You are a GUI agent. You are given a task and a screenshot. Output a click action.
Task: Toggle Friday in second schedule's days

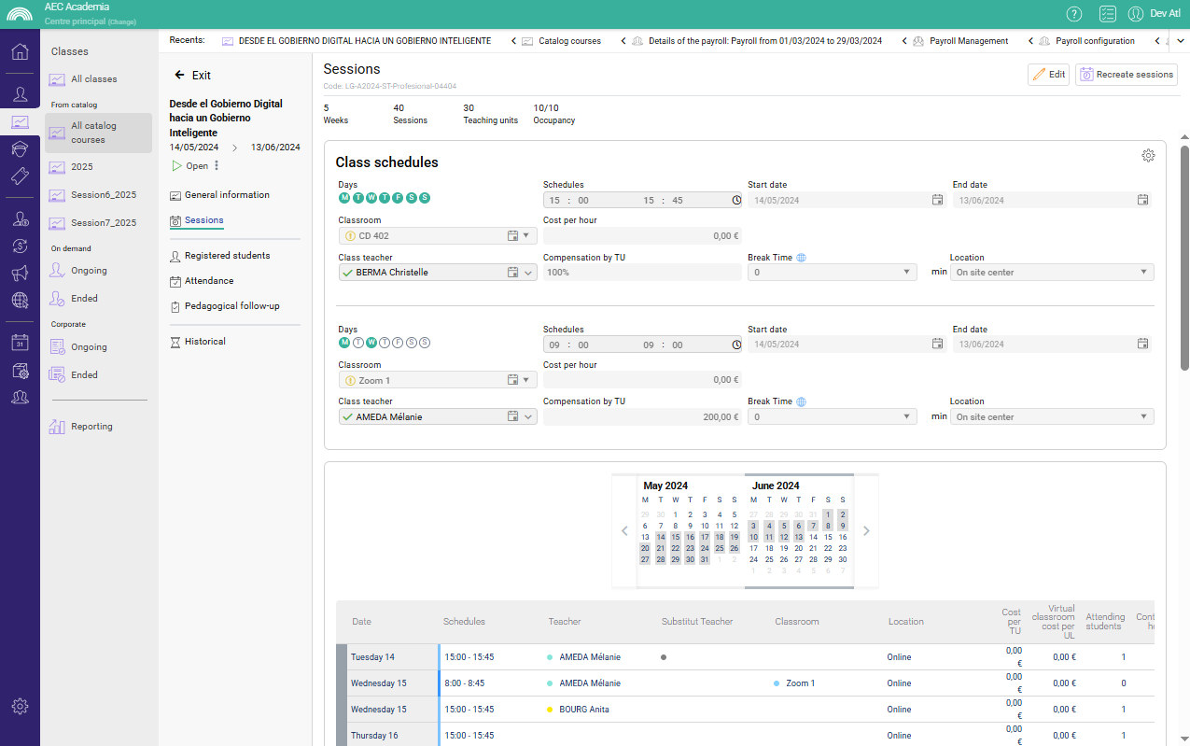(399, 343)
